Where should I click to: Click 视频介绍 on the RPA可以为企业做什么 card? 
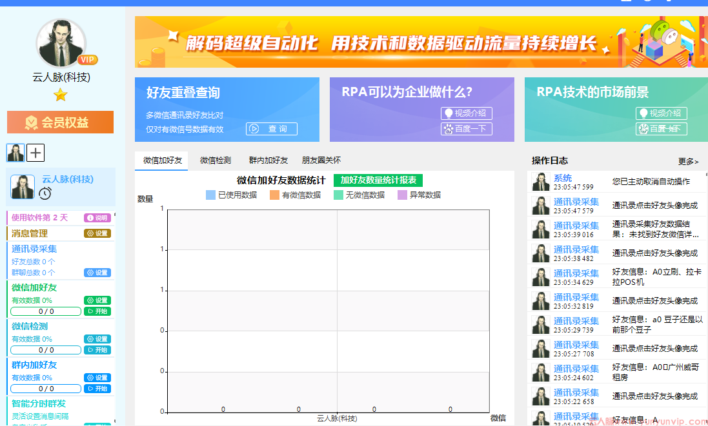point(467,113)
